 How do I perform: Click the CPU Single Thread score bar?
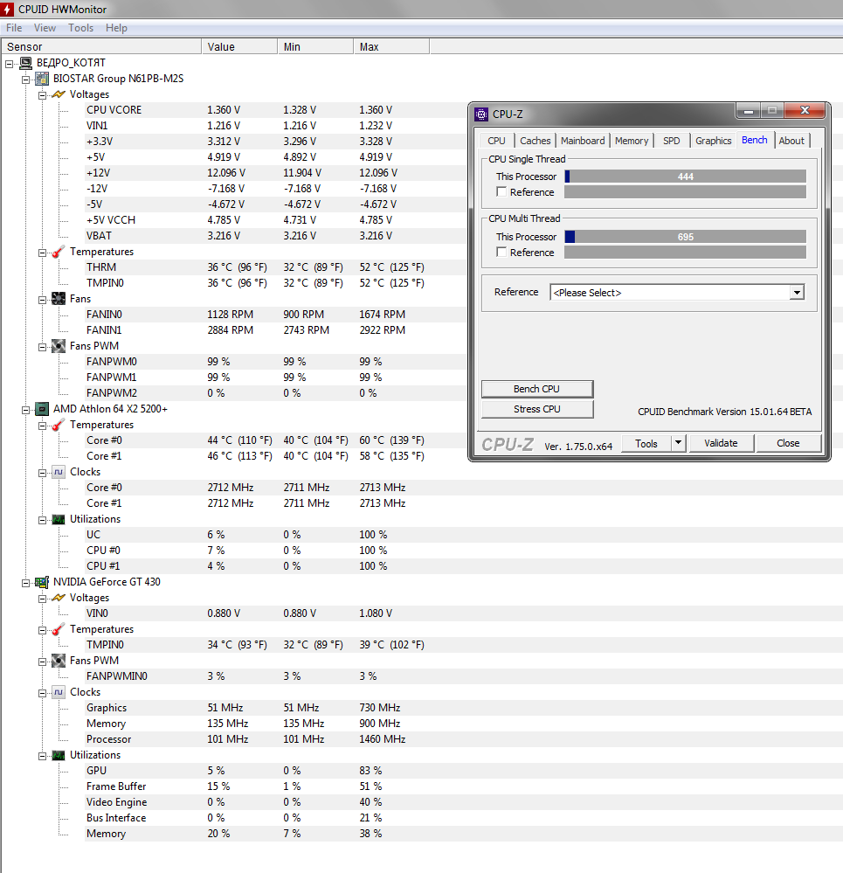pos(685,177)
